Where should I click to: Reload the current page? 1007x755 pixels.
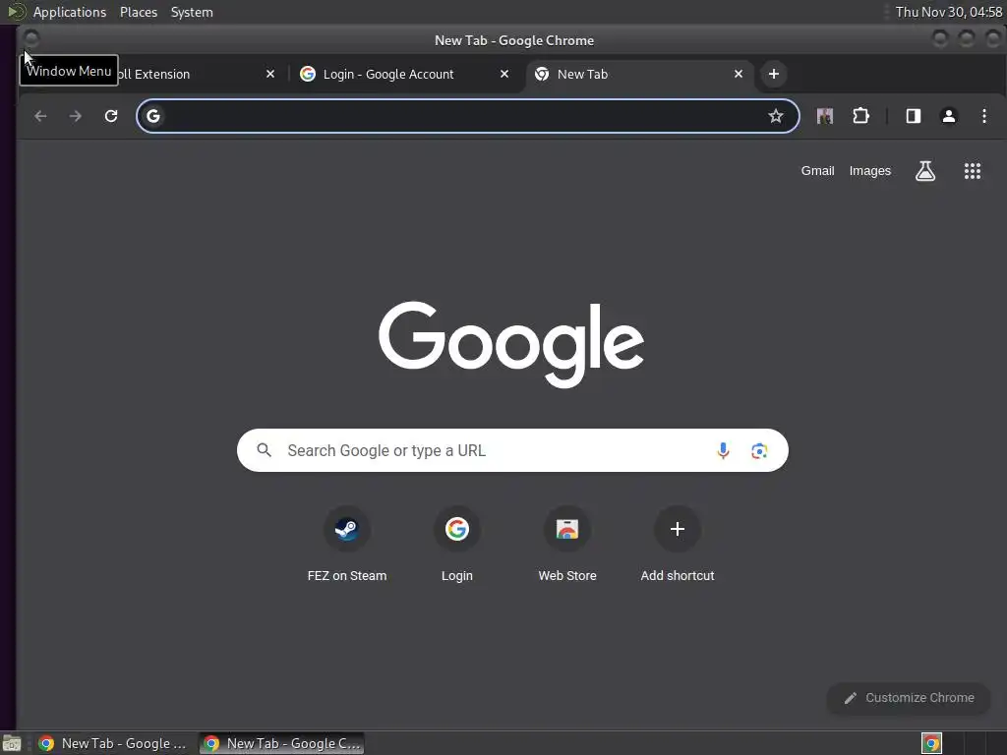[x=111, y=116]
